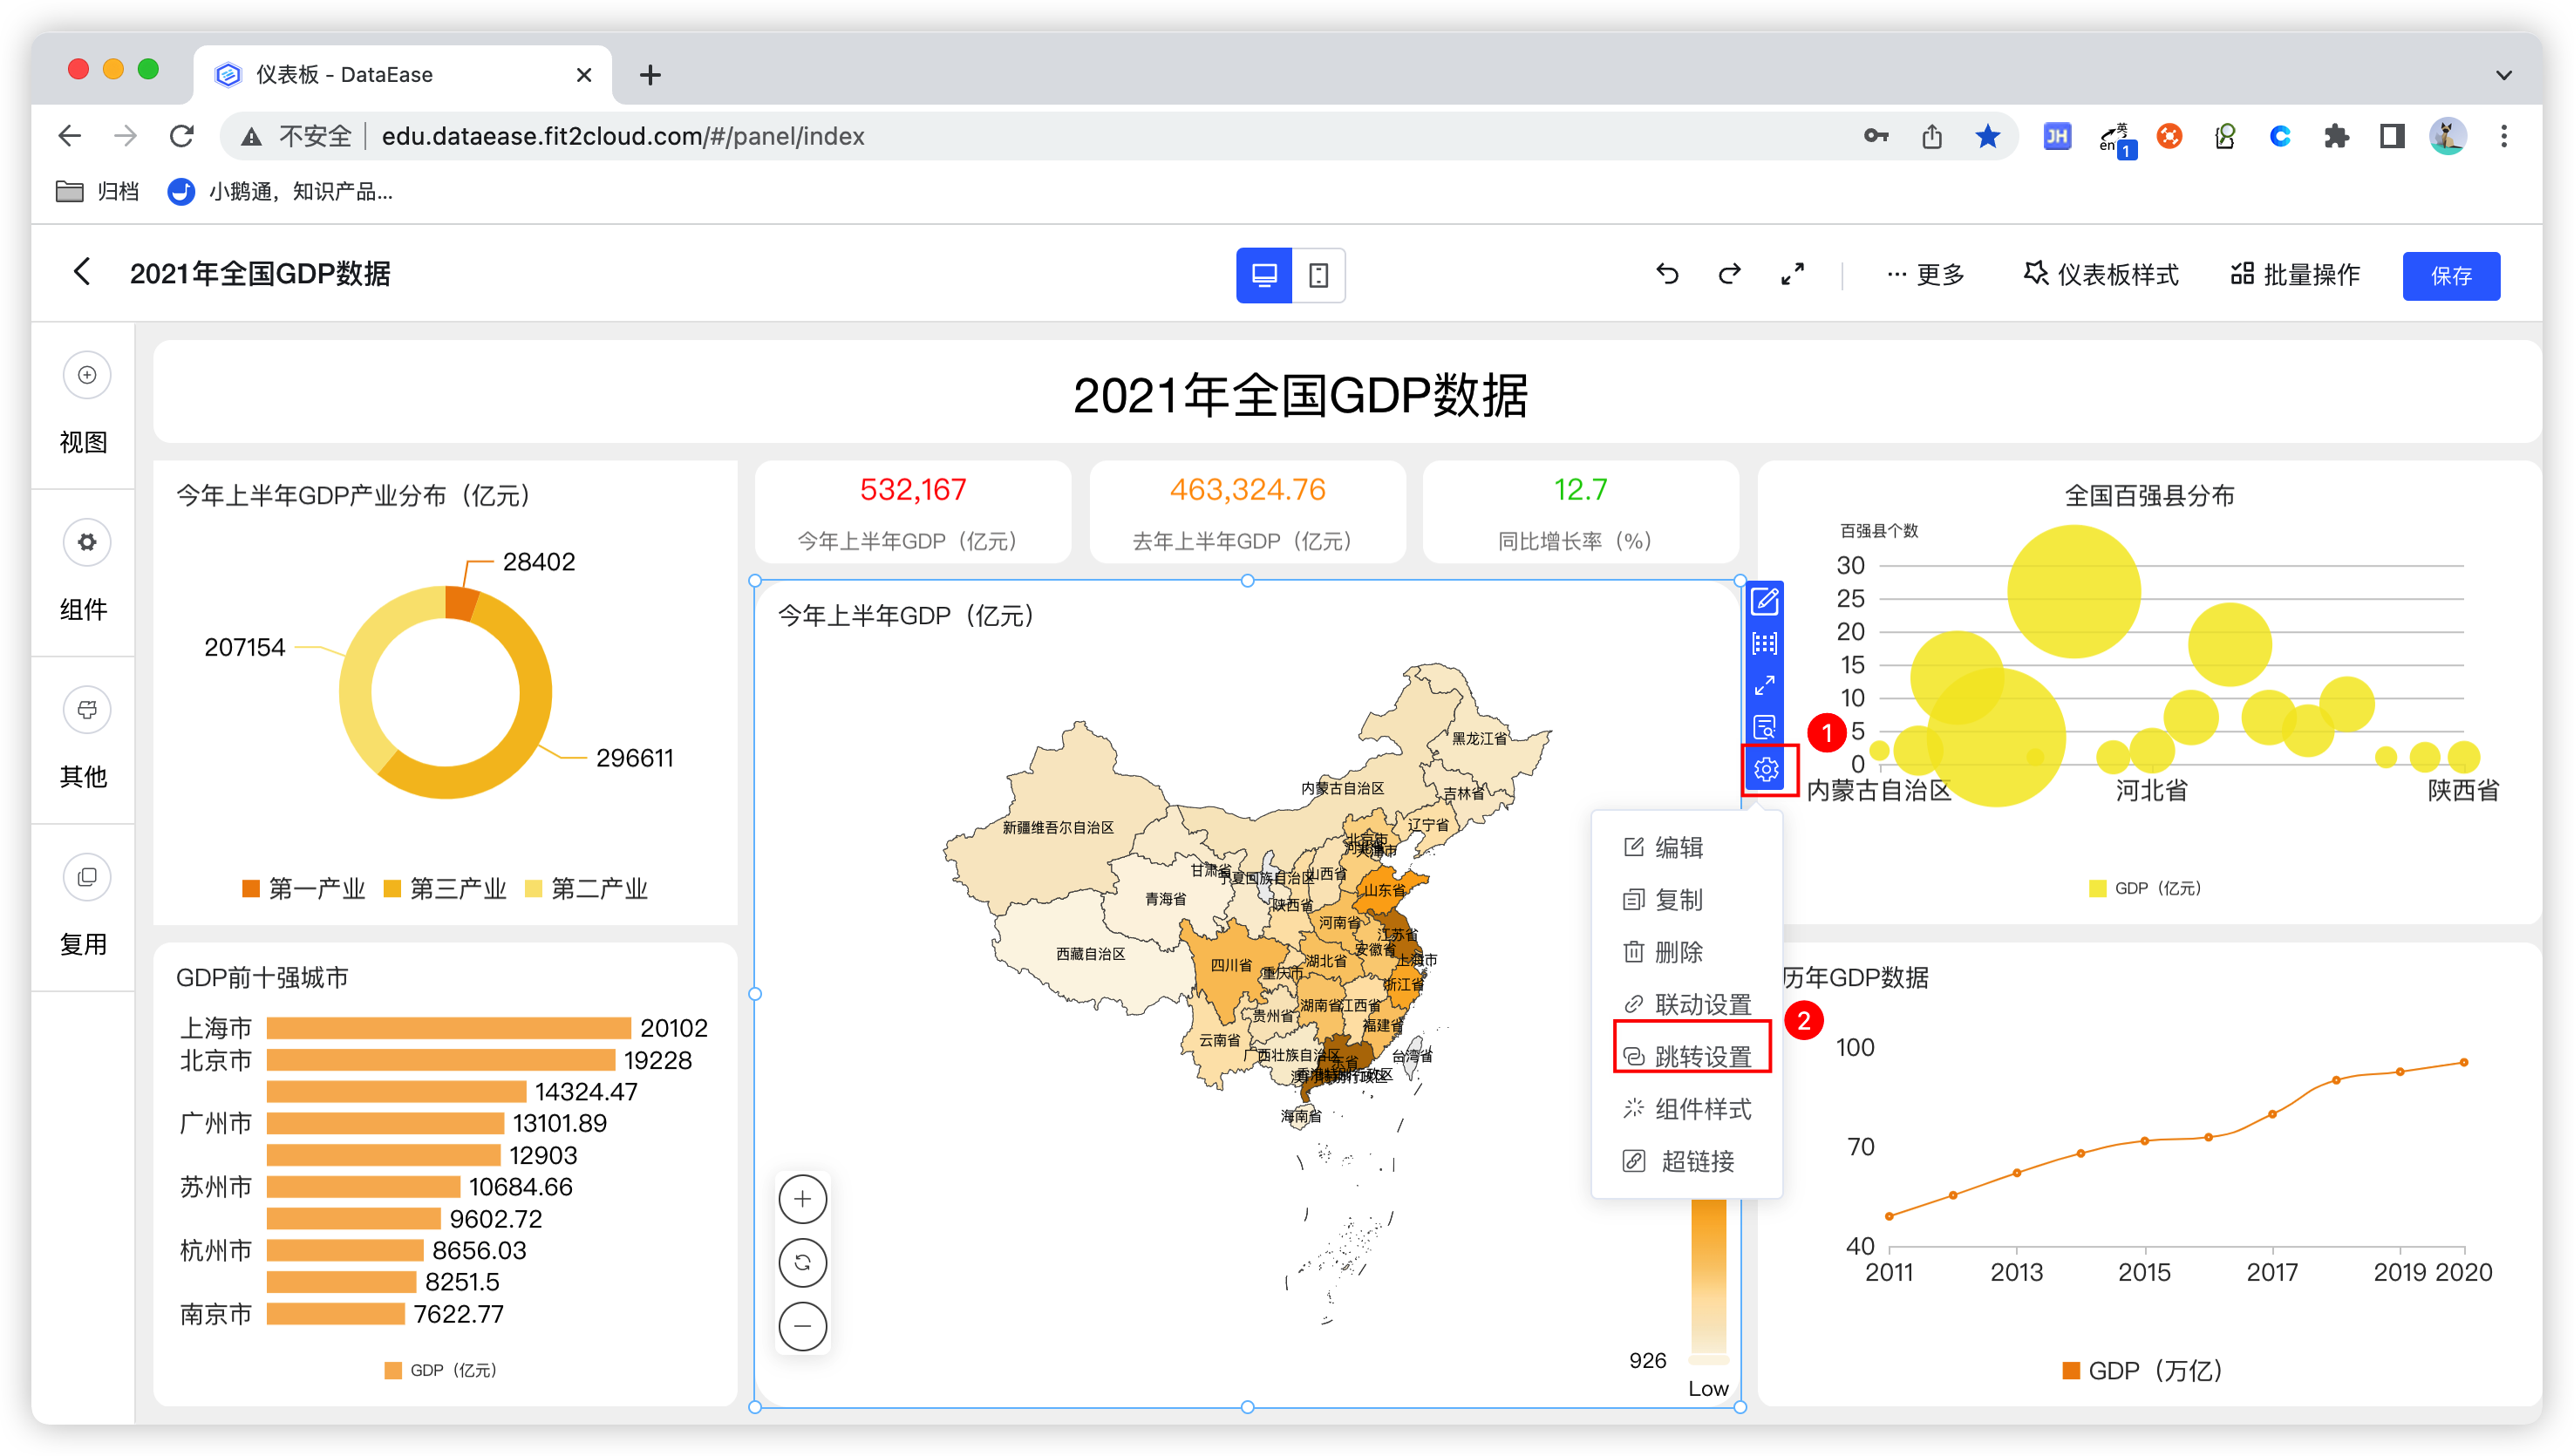The image size is (2574, 1456).
Task: Click the dashboard title 2021年全国GDP数据 banner
Action: click(1346, 393)
